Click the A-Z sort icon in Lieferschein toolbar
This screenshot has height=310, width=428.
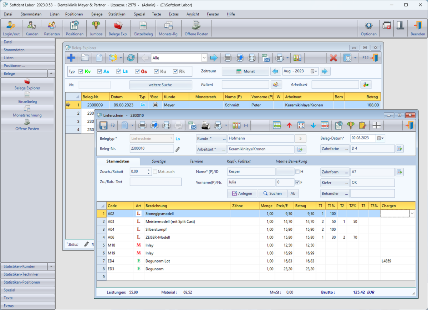pos(301,125)
